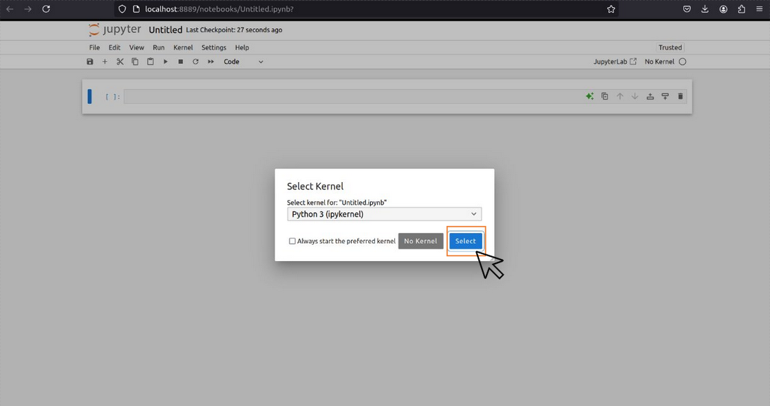Image resolution: width=770 pixels, height=406 pixels.
Task: Click the shield tracking protection icon
Action: coord(122,9)
